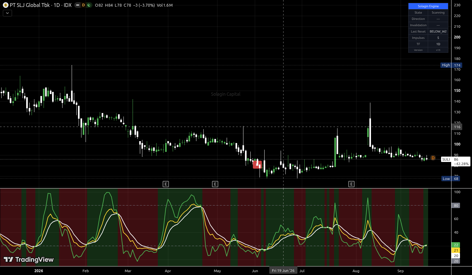Click the Version label cell
The height and width of the screenshot is (275, 472).
[x=418, y=50]
